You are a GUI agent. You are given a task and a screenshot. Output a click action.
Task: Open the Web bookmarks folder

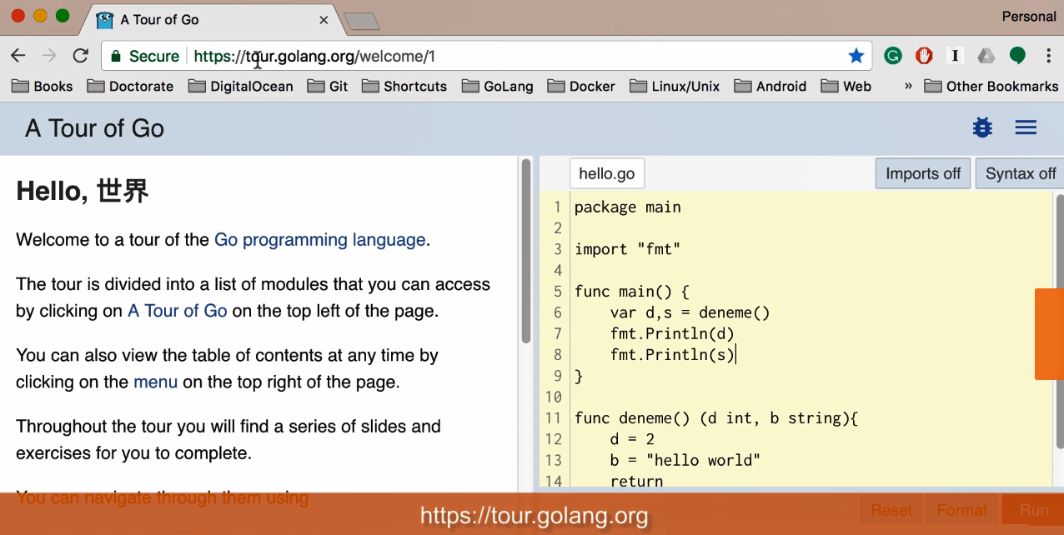click(x=846, y=86)
